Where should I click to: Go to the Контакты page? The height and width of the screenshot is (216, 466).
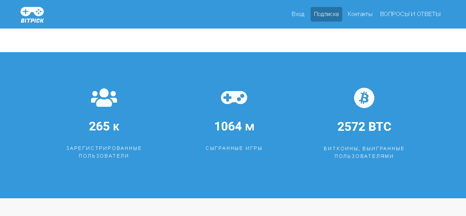point(360,14)
